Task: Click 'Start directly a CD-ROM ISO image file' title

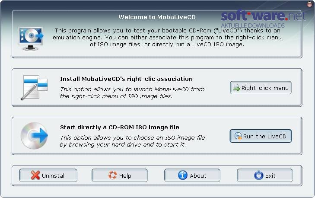Action: click(120, 127)
